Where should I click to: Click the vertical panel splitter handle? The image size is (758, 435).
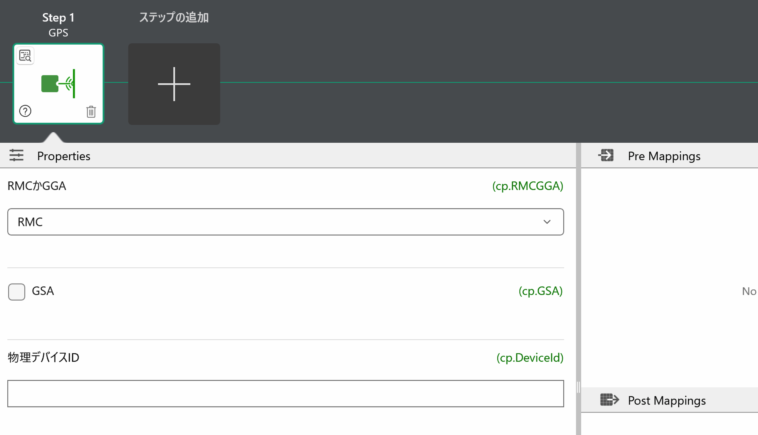[578, 387]
